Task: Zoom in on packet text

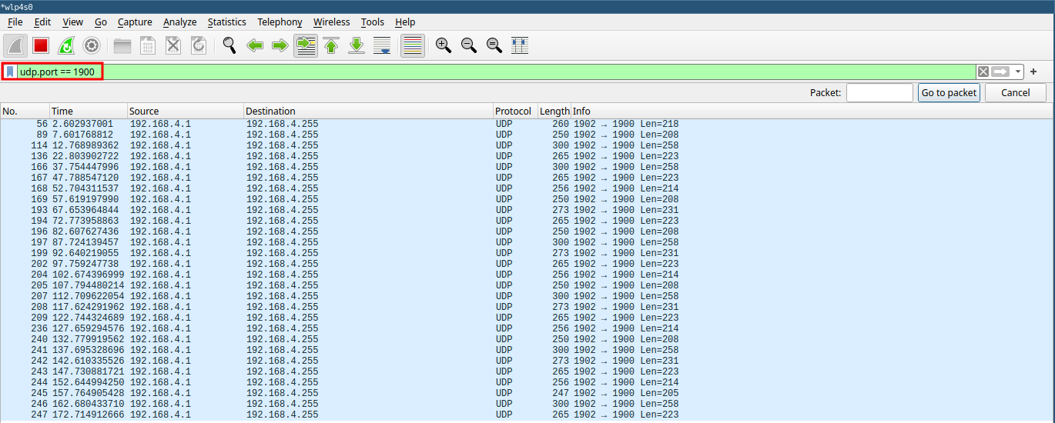Action: click(443, 45)
